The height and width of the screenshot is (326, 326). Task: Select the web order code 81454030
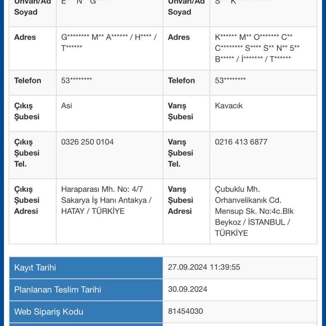pyautogui.click(x=185, y=312)
